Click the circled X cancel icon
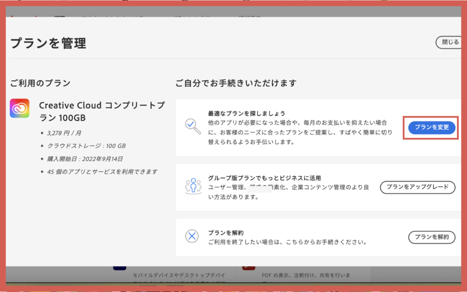Image resolution: width=467 pixels, height=292 pixels. pos(192,236)
